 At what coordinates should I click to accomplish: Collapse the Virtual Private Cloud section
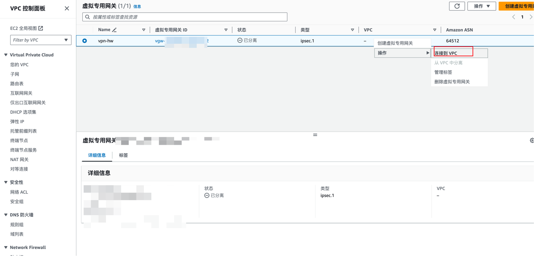point(6,55)
